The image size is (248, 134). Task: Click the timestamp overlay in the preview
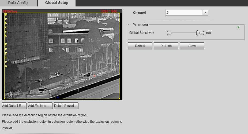point(95,18)
